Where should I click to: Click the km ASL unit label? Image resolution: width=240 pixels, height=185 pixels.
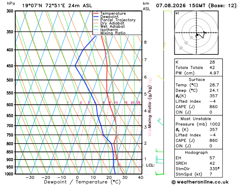point(147,6)
